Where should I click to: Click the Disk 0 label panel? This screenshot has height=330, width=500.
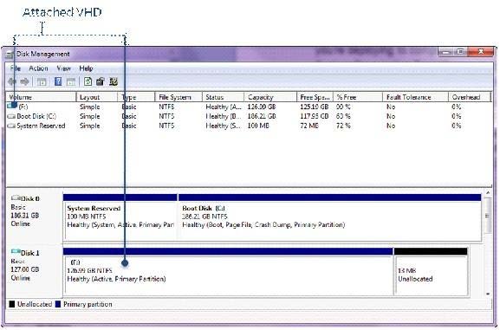[x=34, y=217]
